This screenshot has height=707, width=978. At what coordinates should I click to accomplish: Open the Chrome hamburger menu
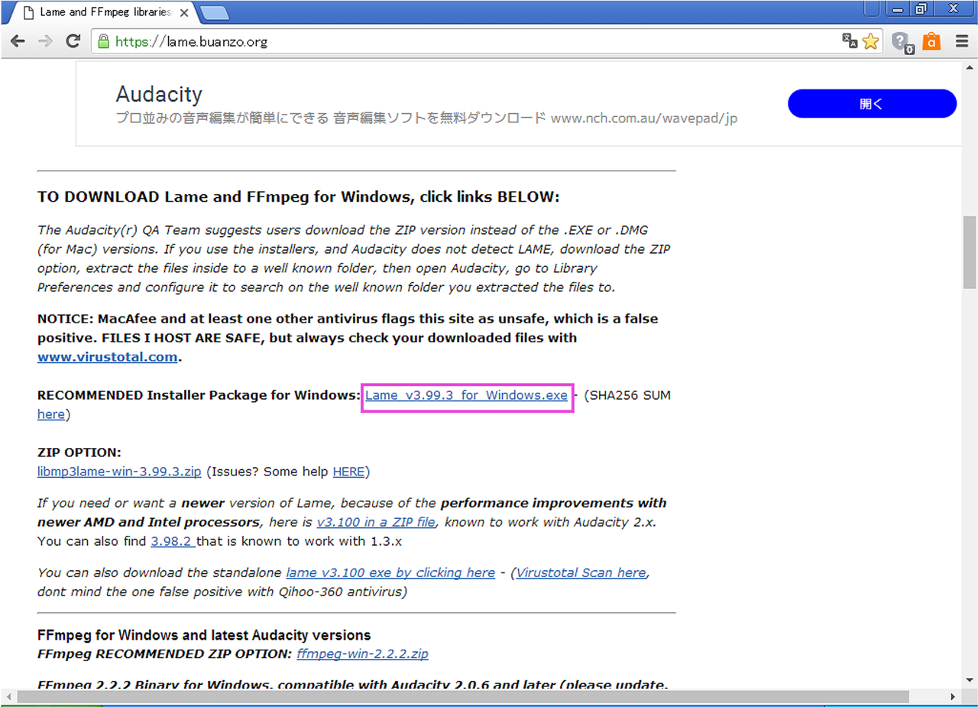[961, 41]
